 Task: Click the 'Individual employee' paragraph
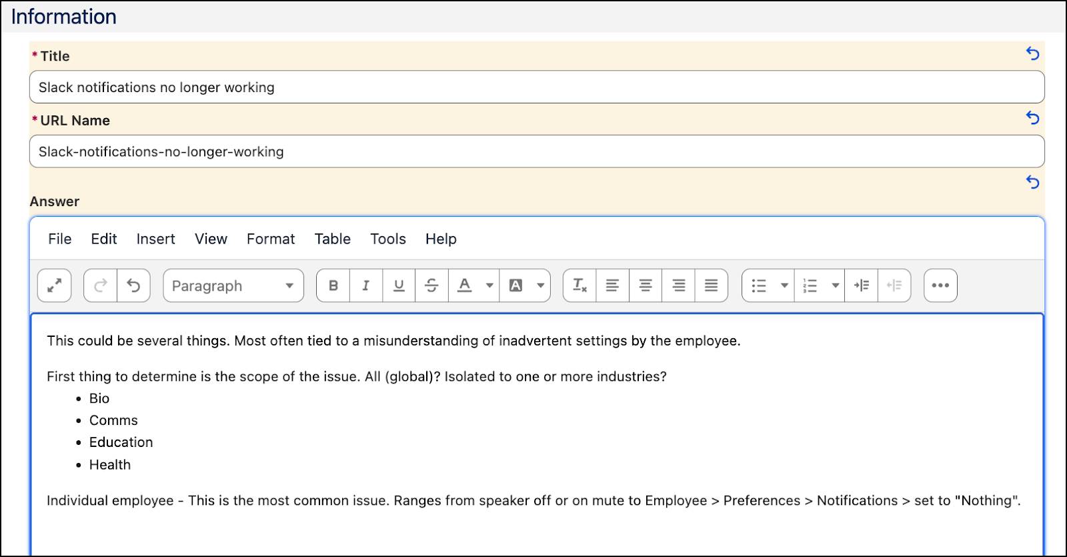click(533, 501)
